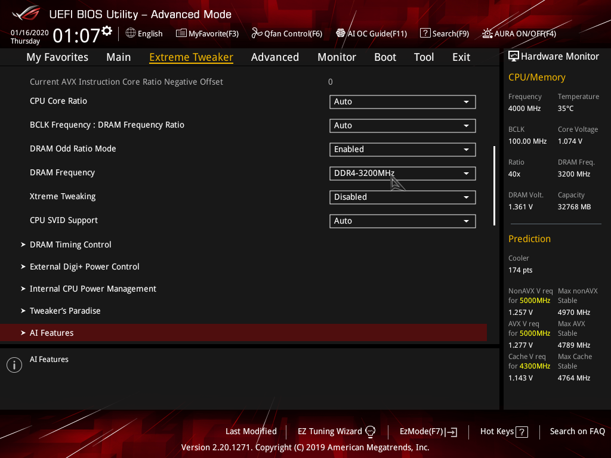Screen dimensions: 611x458
Task: Click the EZ Tuning Wizard lightbulb icon
Action: tap(370, 432)
